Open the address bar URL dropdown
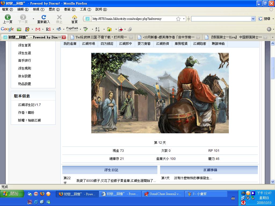Image resolution: width=275 pixels, height=206 pixels. [184, 19]
